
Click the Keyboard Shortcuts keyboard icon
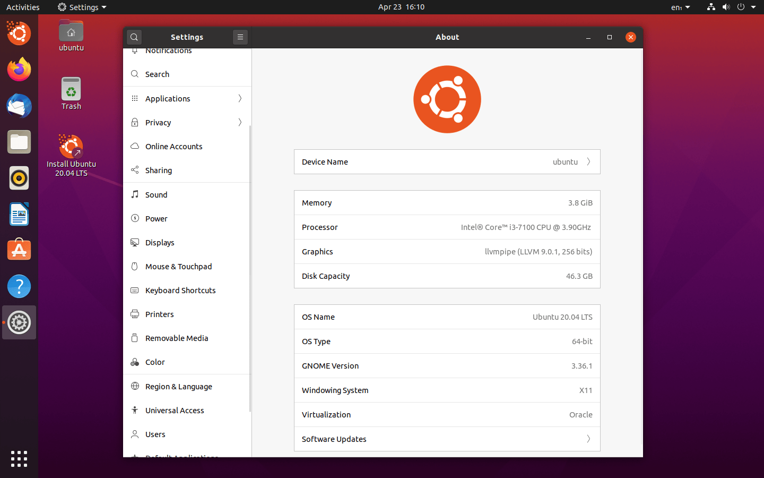coord(135,290)
